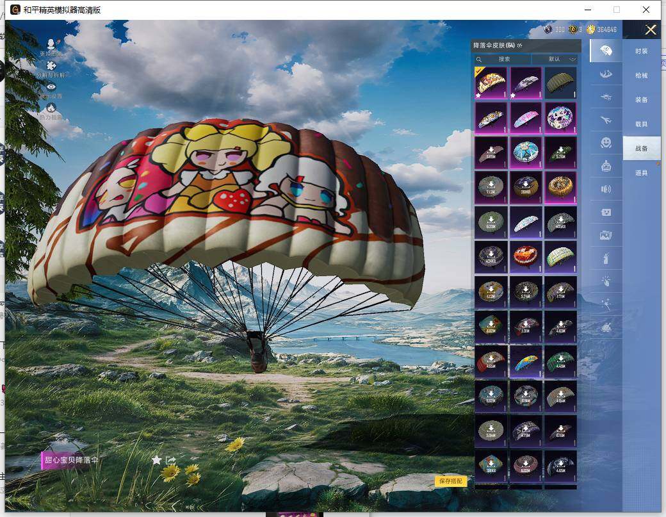
Task: Select the red round parachute with white text
Action: point(526,257)
